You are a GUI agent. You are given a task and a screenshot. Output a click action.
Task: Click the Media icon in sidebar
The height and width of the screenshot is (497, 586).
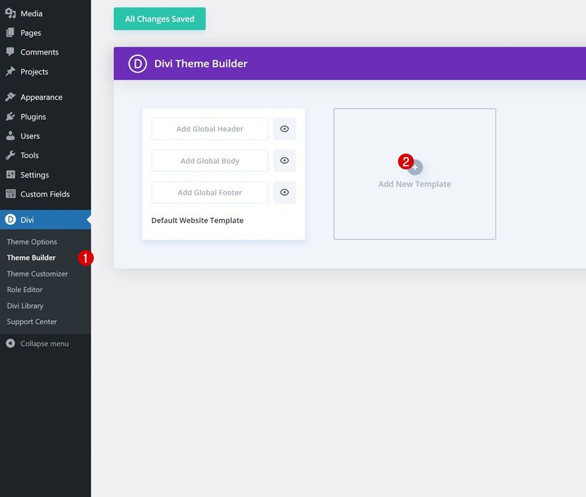point(11,13)
